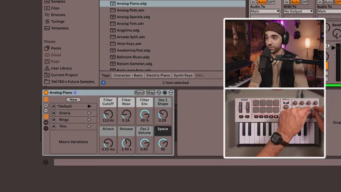Open Packs under Places
Screen dimensions: 341x192
[56, 48]
